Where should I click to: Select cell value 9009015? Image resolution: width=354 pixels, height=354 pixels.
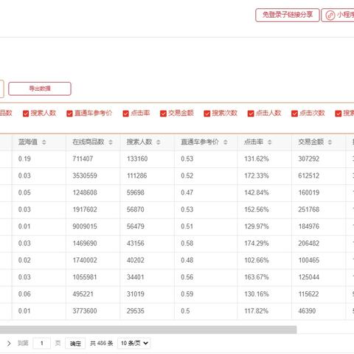[85, 226]
